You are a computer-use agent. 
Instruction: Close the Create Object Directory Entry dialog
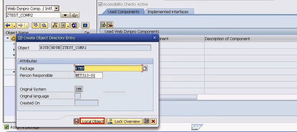coord(155,38)
